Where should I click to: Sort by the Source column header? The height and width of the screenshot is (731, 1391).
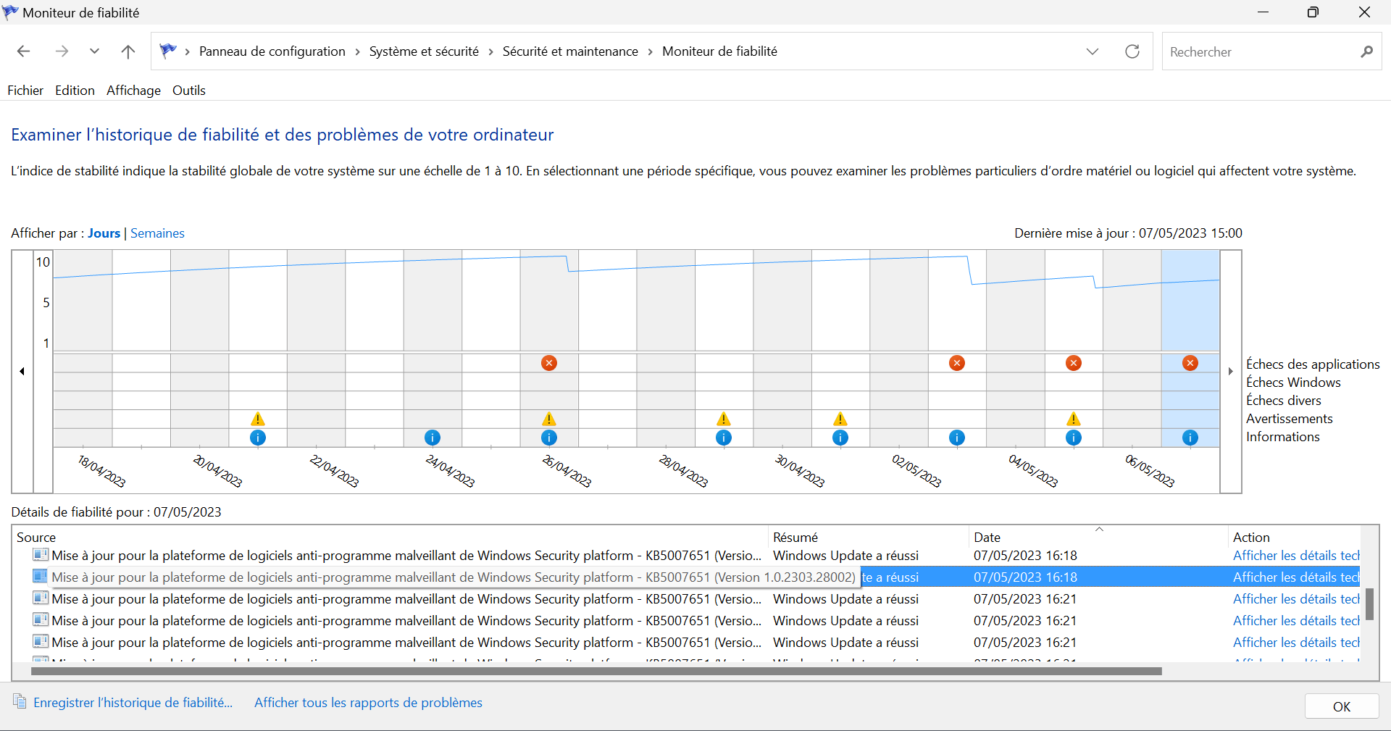coord(390,537)
